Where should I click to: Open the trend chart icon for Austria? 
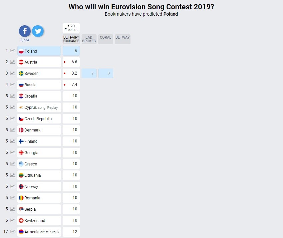tap(12, 62)
